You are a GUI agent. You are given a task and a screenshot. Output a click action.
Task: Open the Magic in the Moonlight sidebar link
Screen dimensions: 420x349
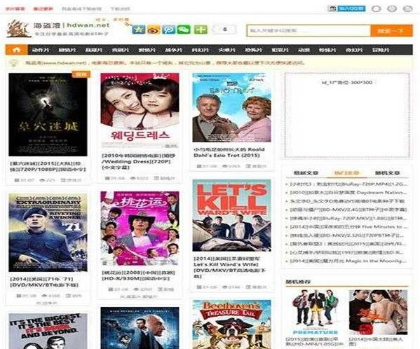[348, 261]
